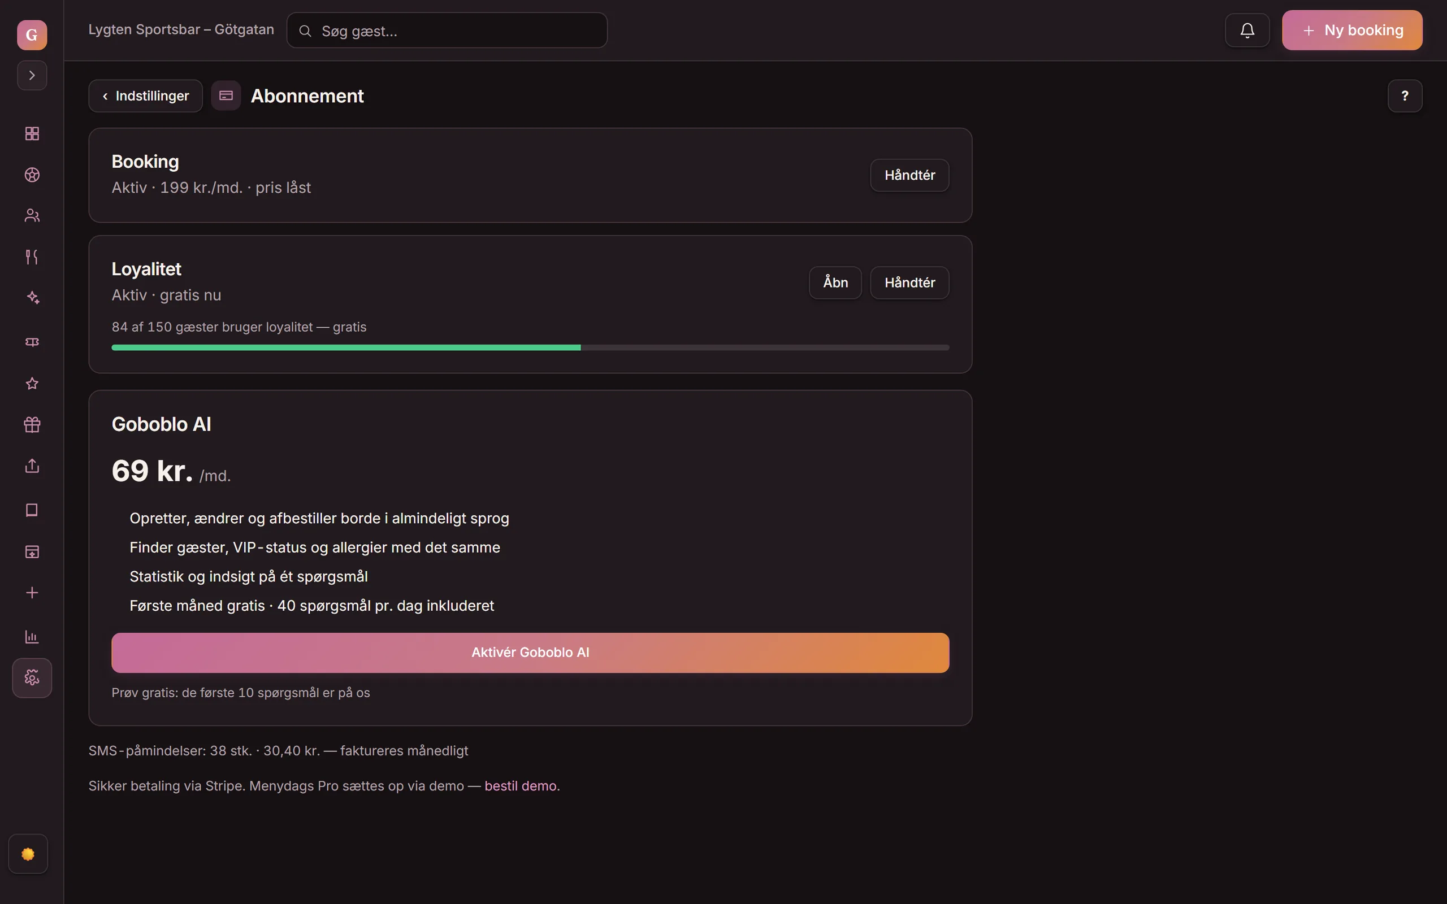Click text 'Statistik og indsigt på ét spørgsmål'
This screenshot has height=904, width=1447.
pos(249,577)
